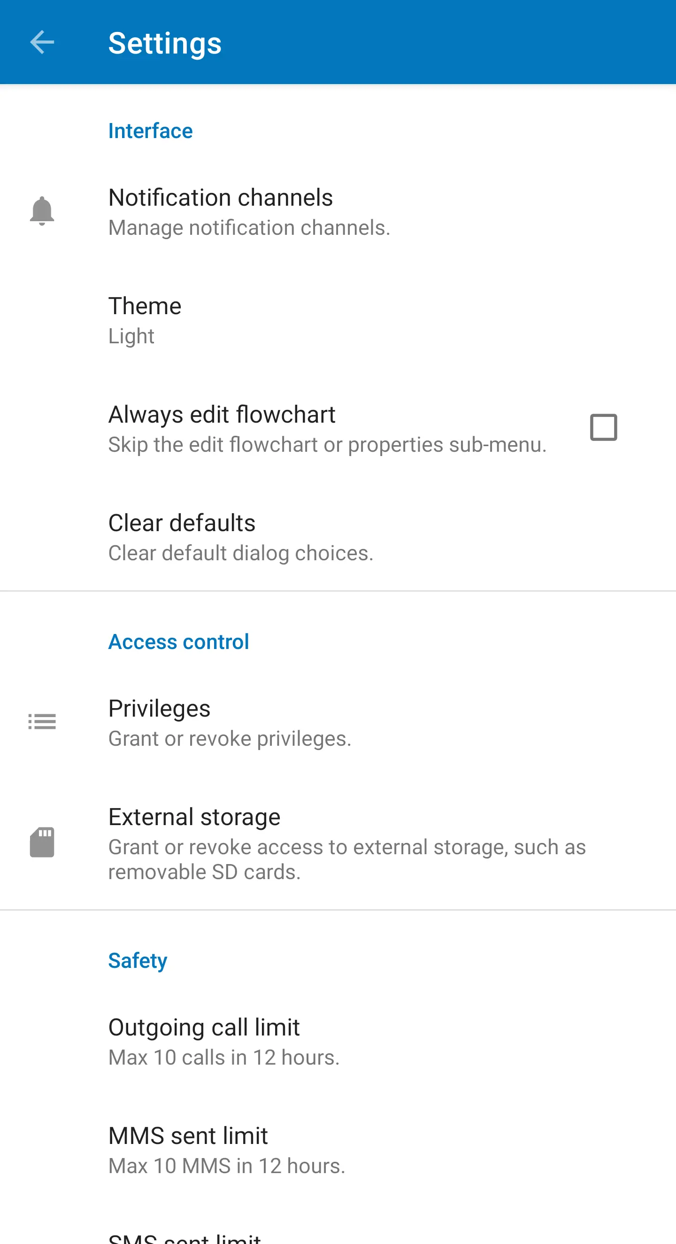
Task: Tap 'Light' theme value text
Action: tap(131, 336)
